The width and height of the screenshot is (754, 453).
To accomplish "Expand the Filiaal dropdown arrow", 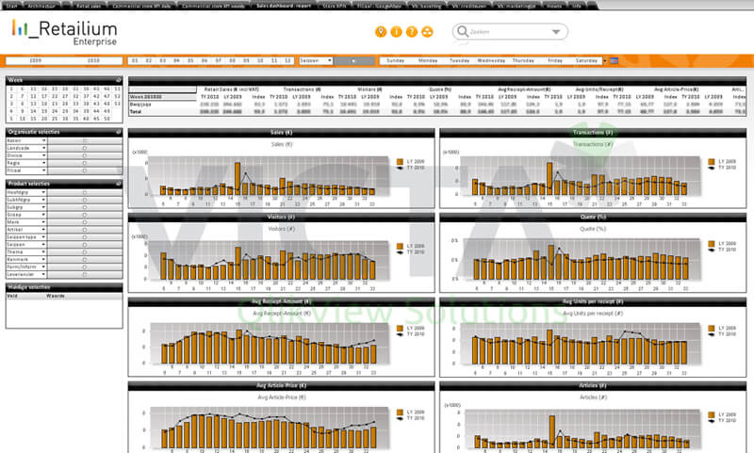I will (x=43, y=170).
